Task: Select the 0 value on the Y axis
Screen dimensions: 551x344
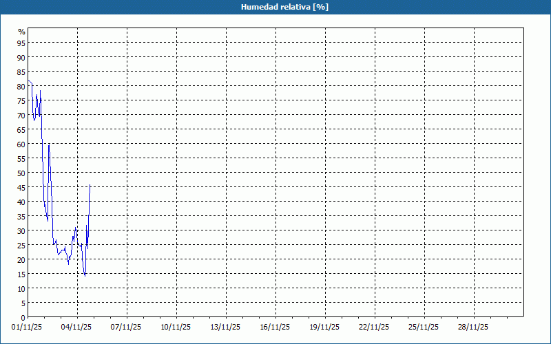Action: coord(23,318)
